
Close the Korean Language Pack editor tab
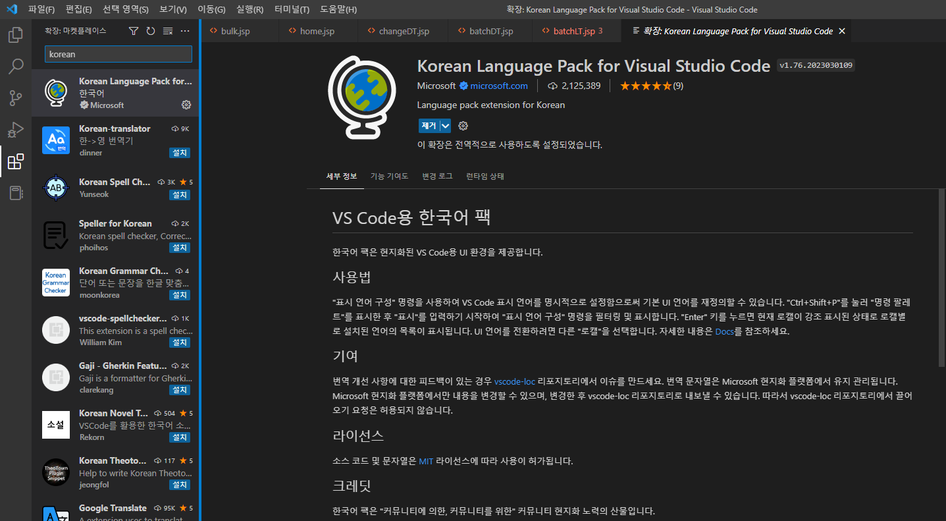point(842,31)
